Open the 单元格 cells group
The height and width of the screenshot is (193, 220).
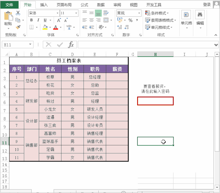(x=186, y=20)
